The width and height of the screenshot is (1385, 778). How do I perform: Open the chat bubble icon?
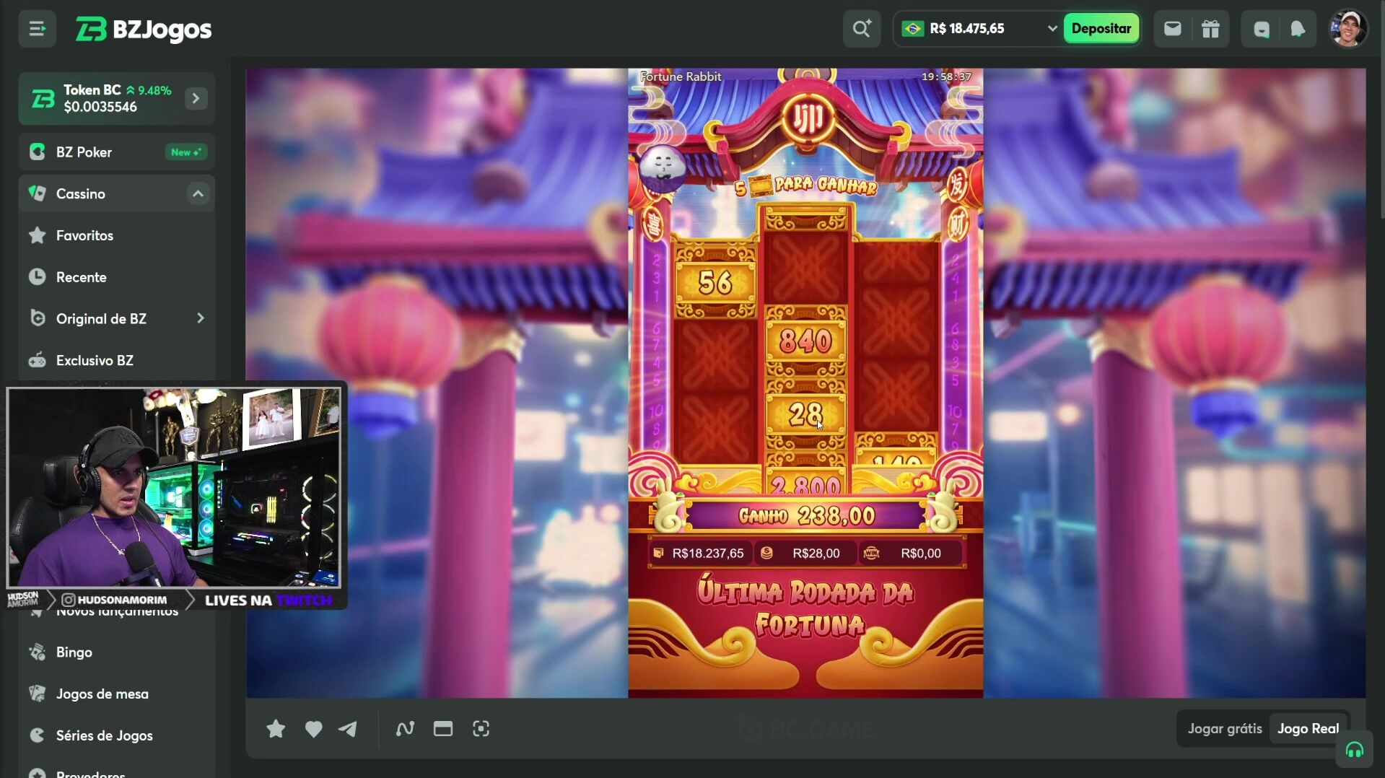point(1261,29)
